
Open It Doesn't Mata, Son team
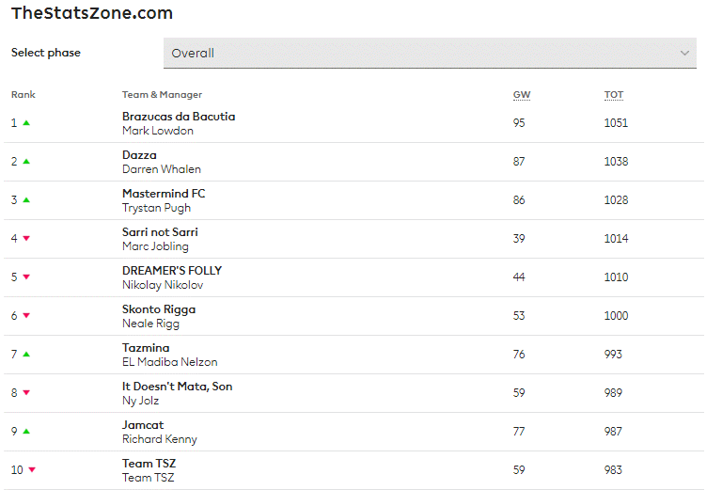(x=178, y=387)
